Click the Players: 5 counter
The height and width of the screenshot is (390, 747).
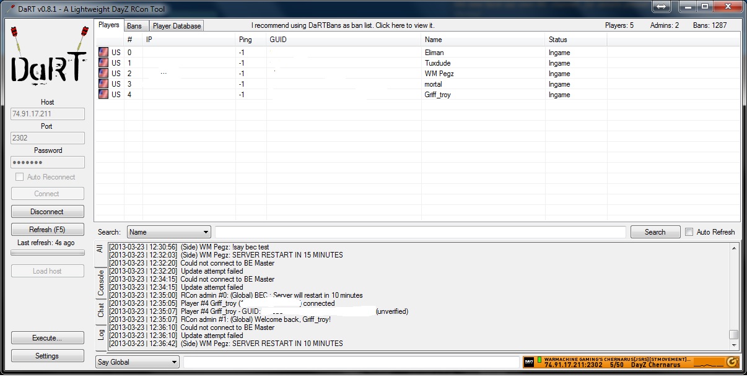tap(619, 25)
